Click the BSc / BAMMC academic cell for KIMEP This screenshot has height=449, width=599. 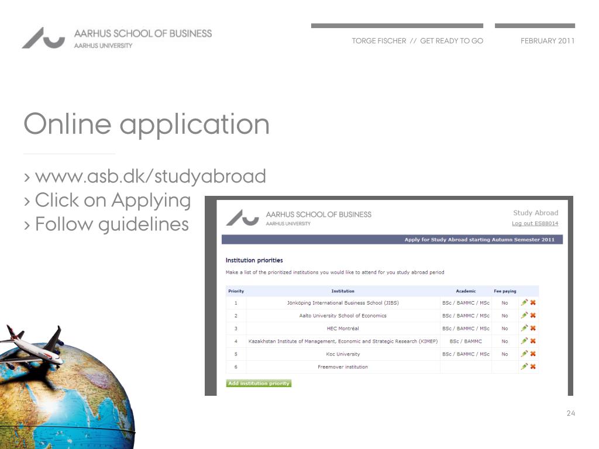[466, 341]
